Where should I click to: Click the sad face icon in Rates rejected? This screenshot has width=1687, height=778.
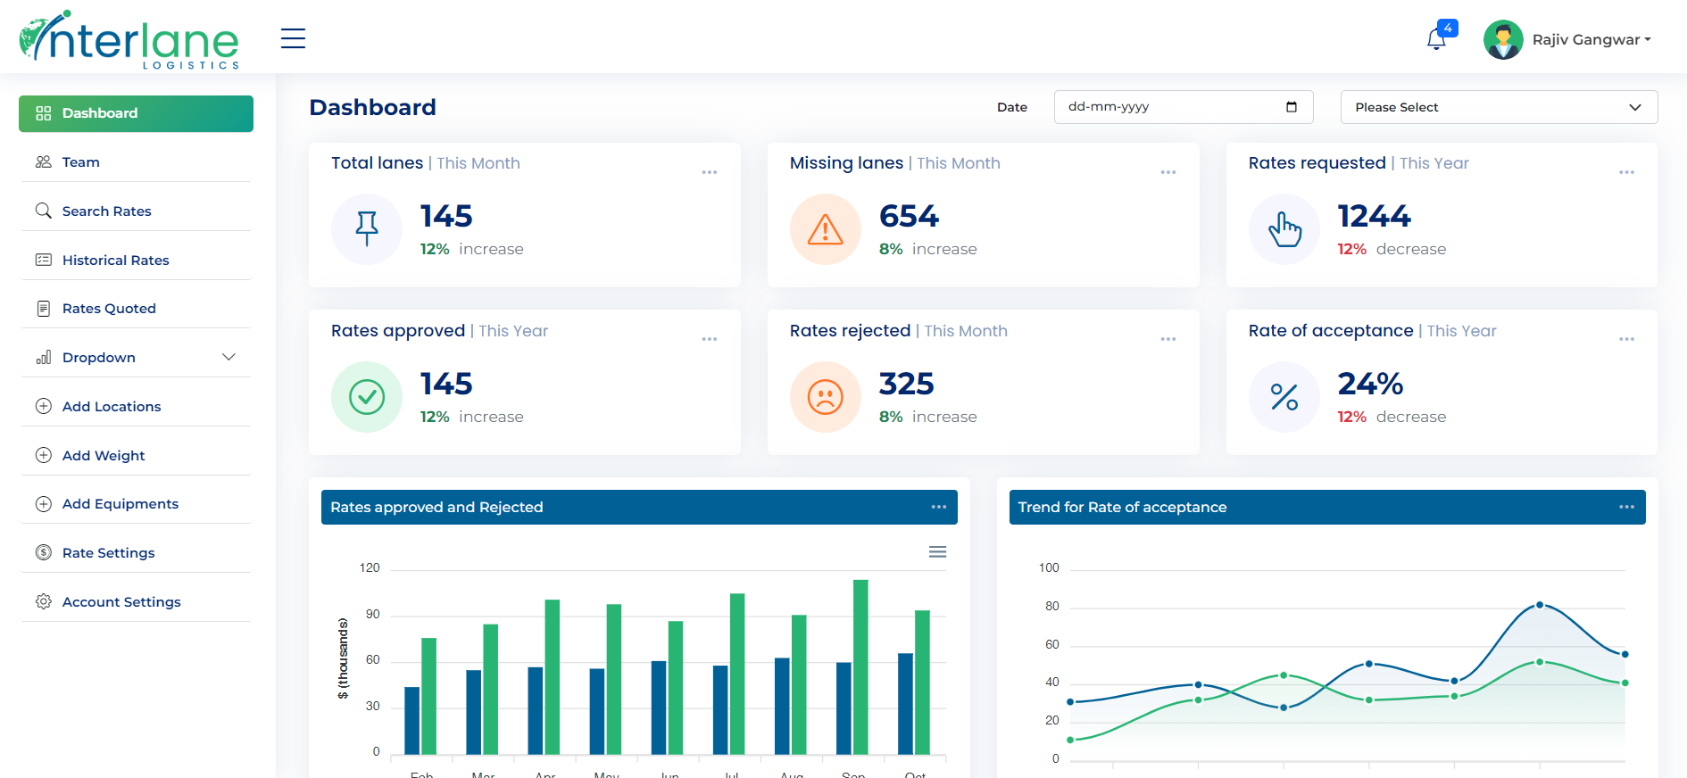(826, 397)
